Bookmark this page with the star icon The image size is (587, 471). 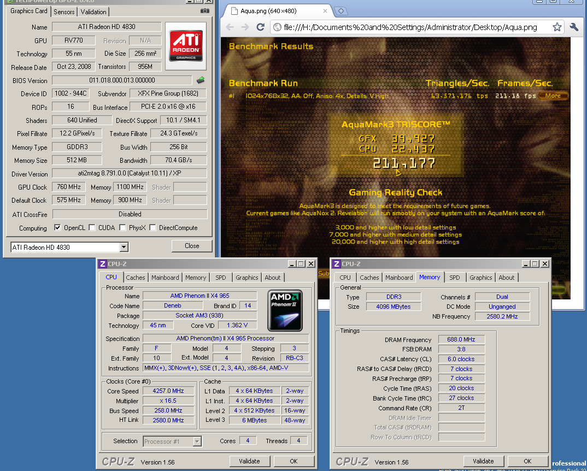557,27
